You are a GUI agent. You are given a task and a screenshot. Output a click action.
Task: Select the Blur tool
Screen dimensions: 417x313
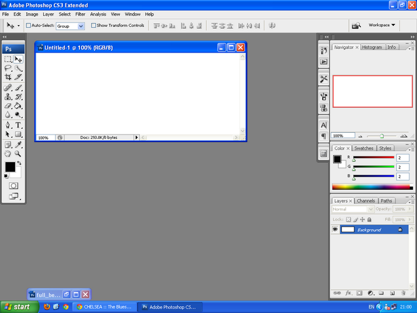point(8,115)
